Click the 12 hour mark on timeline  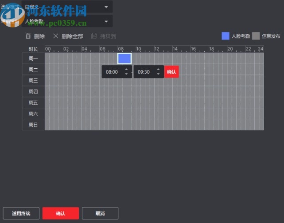coord(157,49)
